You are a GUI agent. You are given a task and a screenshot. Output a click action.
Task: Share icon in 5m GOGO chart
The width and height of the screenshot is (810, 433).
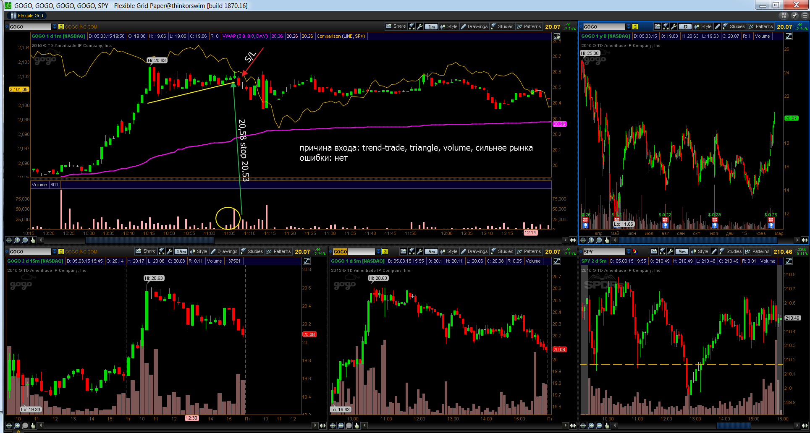[404, 251]
